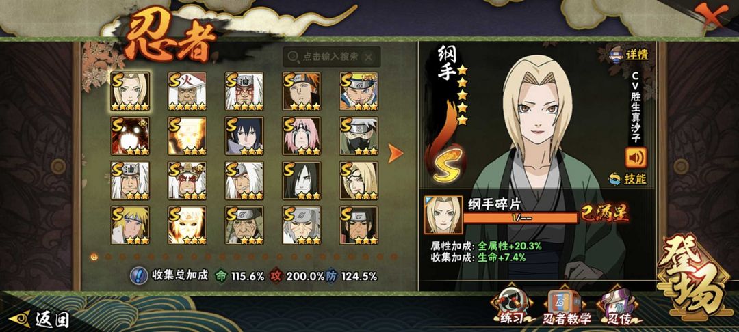This screenshot has width=739, height=332.
Task: Play the CV voice speaker icon
Action: 636,158
